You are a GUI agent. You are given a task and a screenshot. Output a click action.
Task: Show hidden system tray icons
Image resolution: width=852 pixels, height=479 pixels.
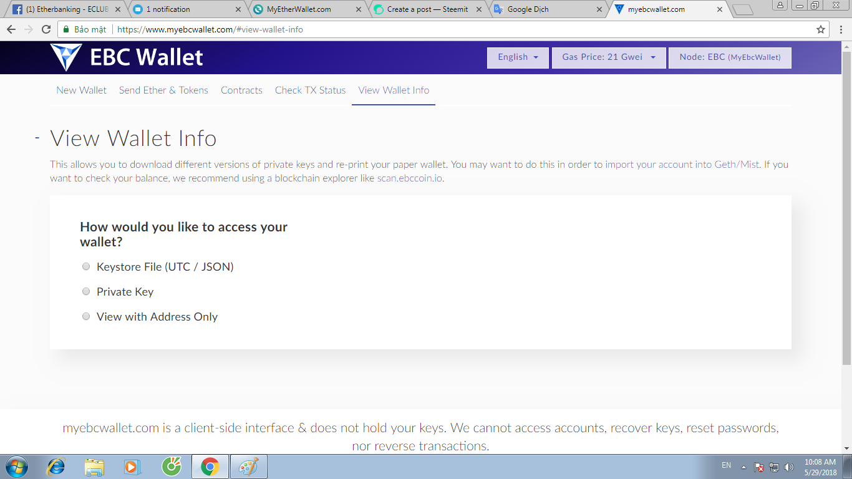pyautogui.click(x=743, y=467)
